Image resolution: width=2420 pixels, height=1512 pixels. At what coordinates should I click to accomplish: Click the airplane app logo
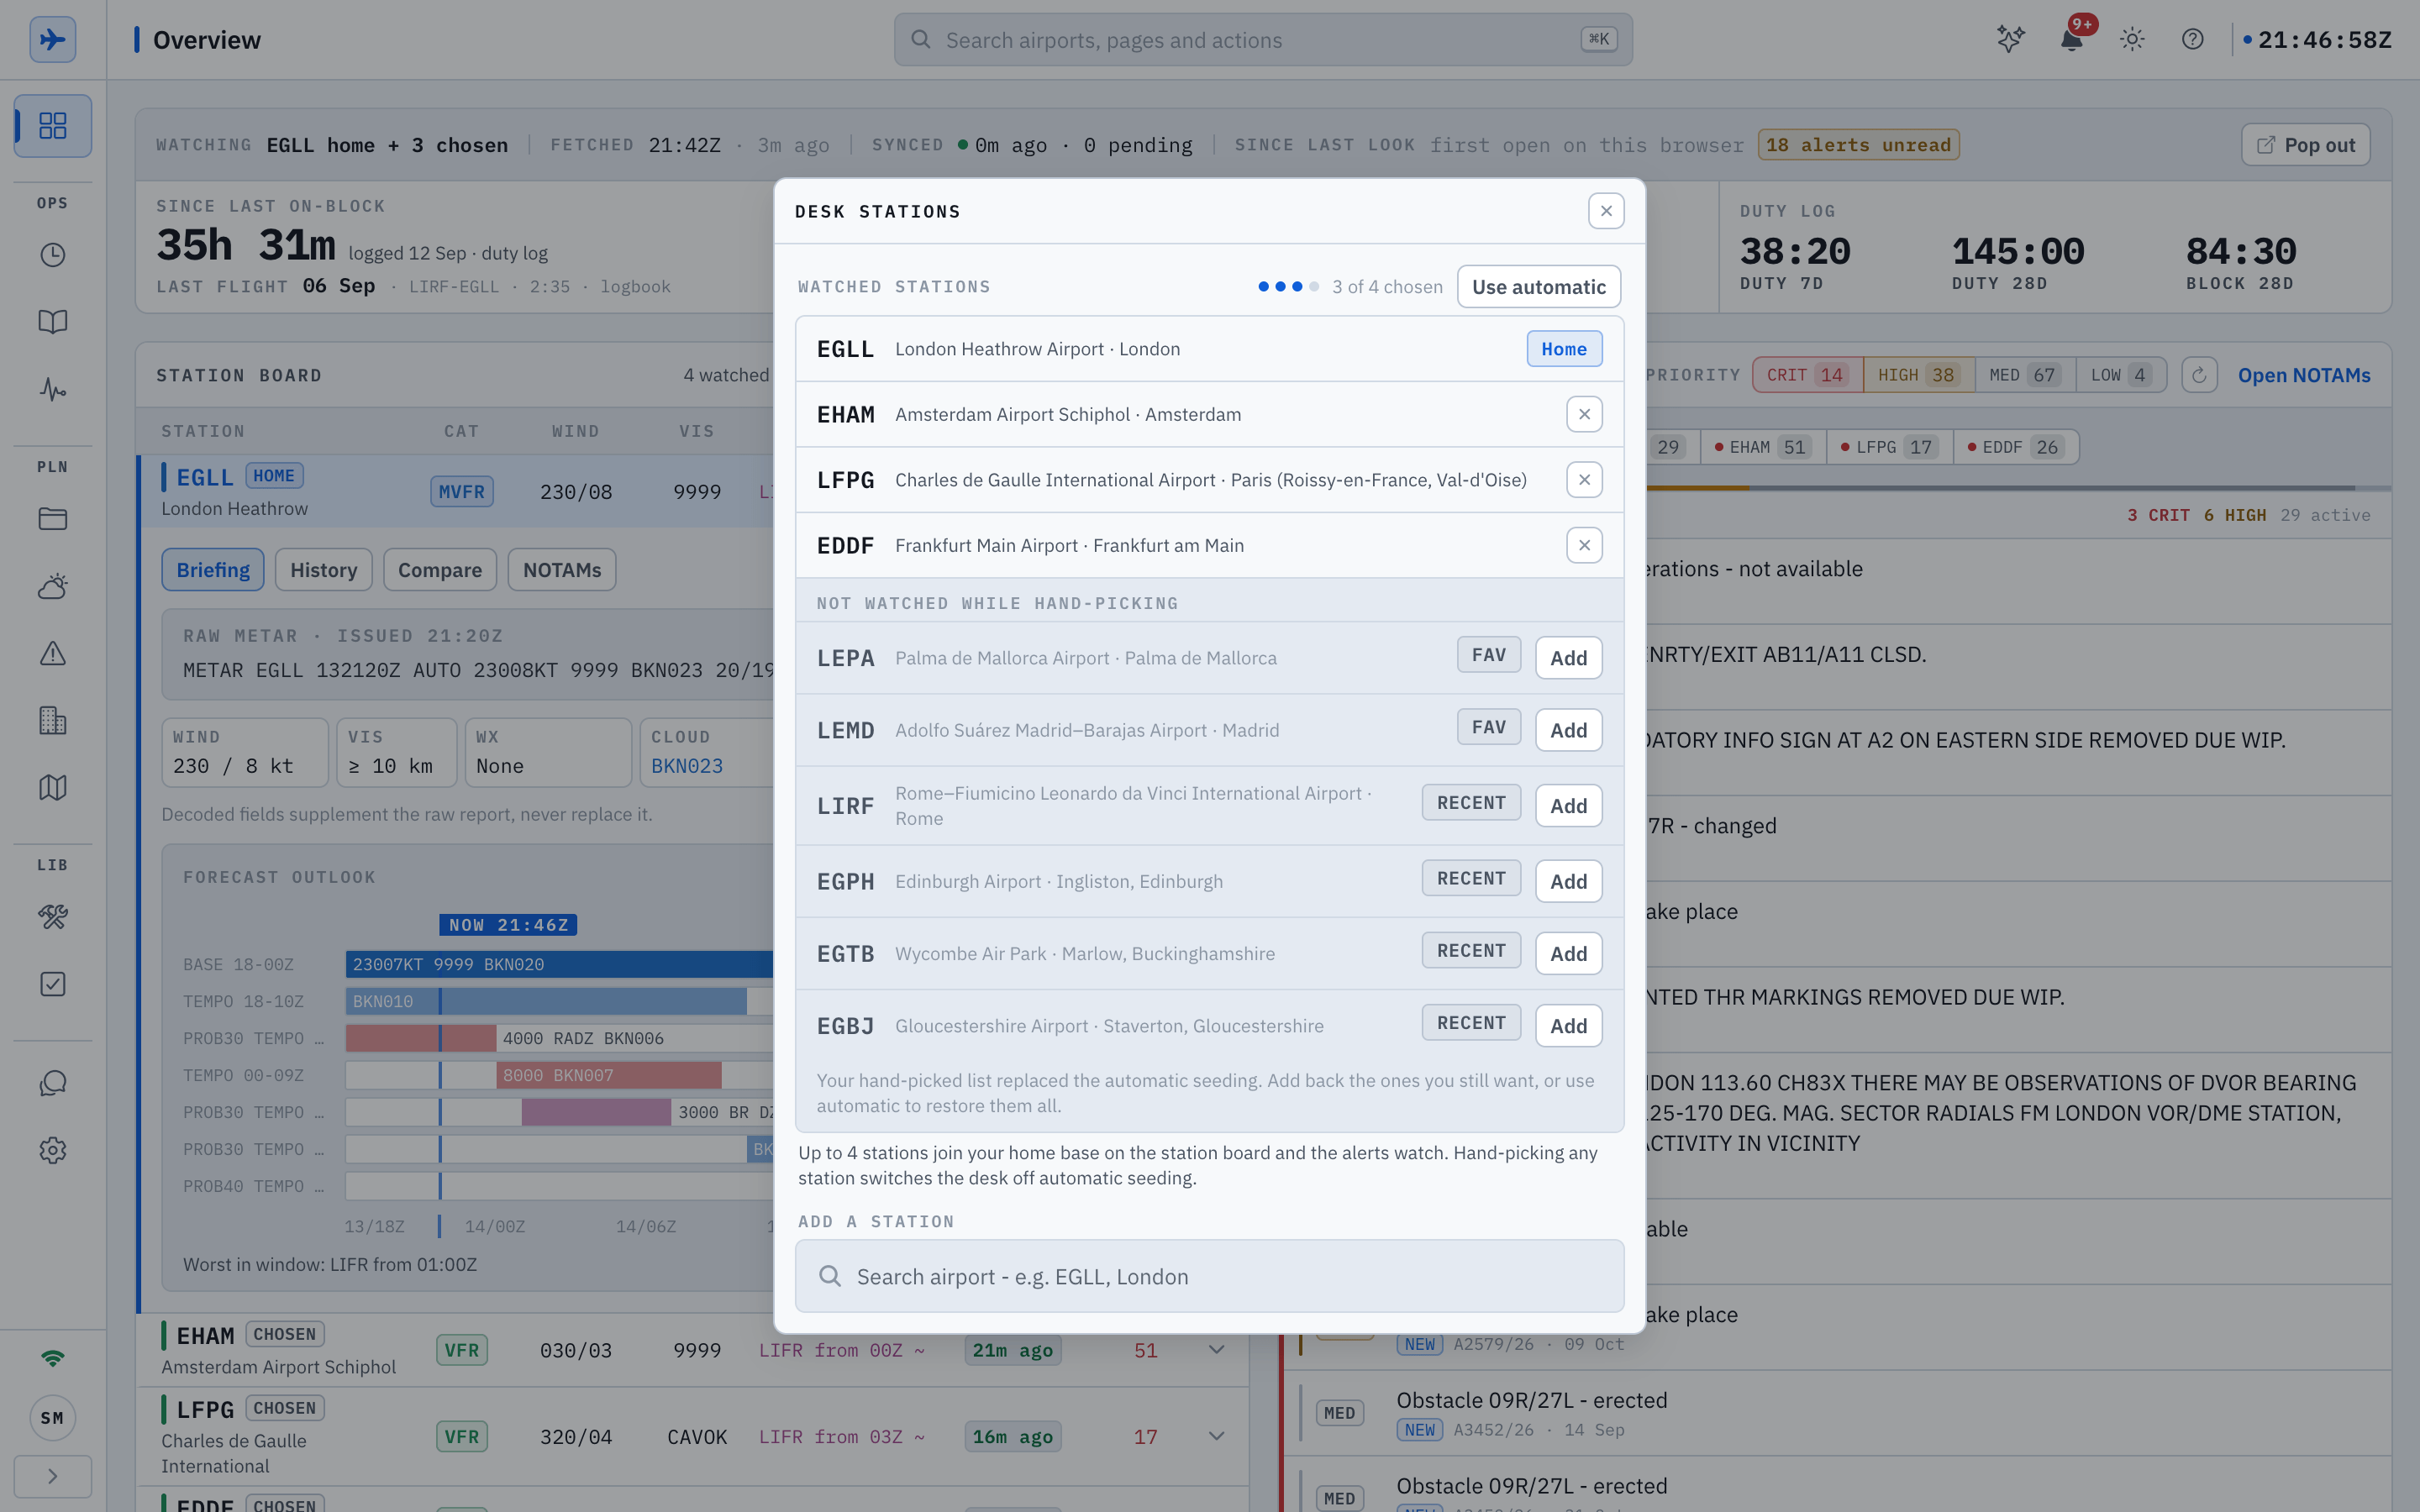click(x=53, y=40)
